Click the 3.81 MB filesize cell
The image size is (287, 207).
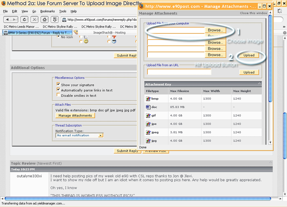176,132
